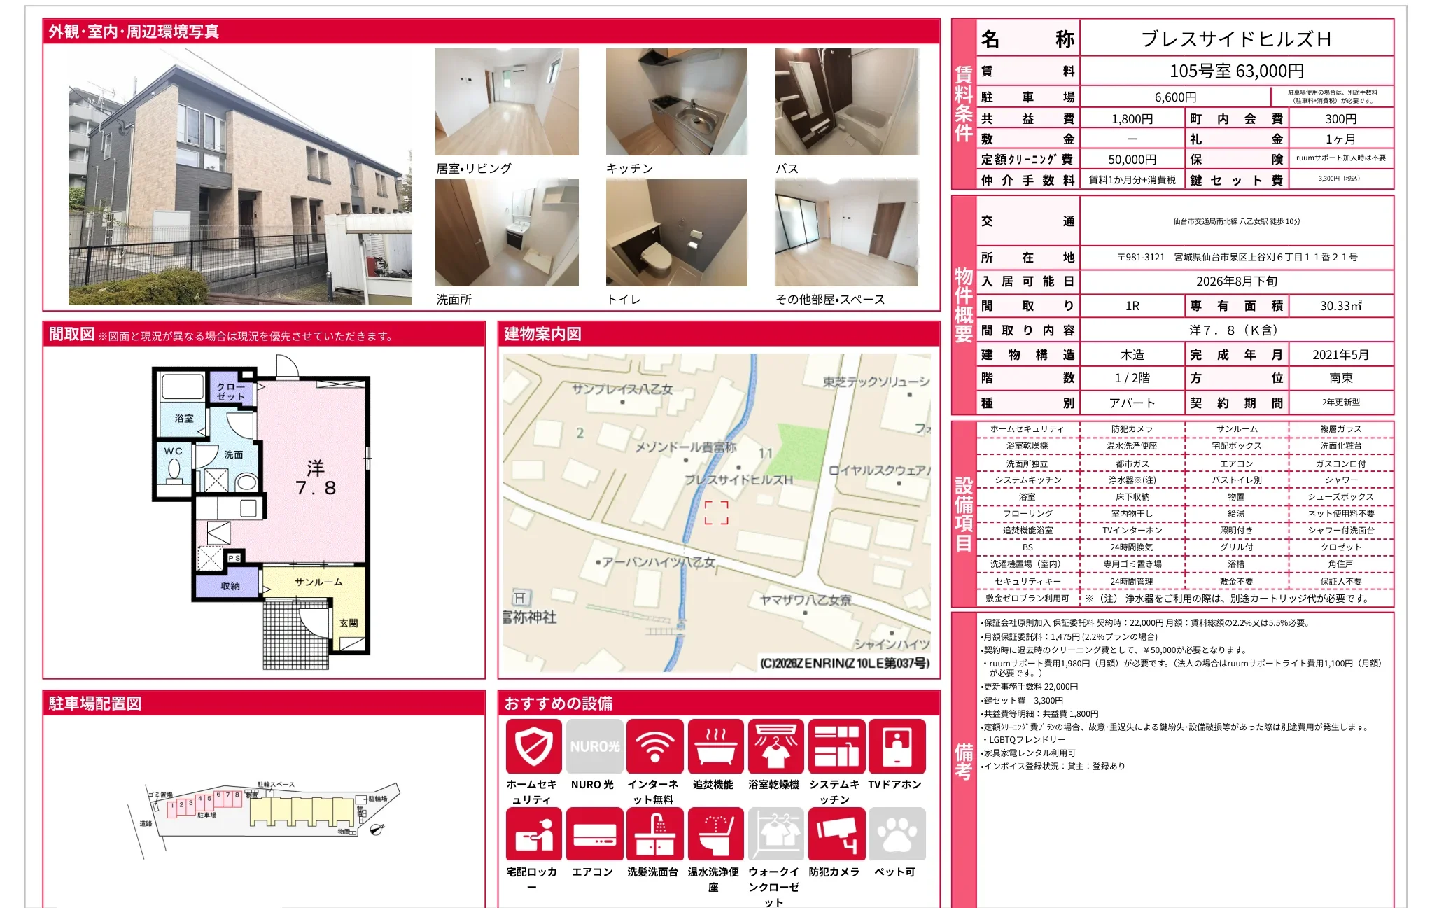Click the greyed-out NURO光 icon
Viewport: 1439px width, 908px height.
click(x=594, y=746)
